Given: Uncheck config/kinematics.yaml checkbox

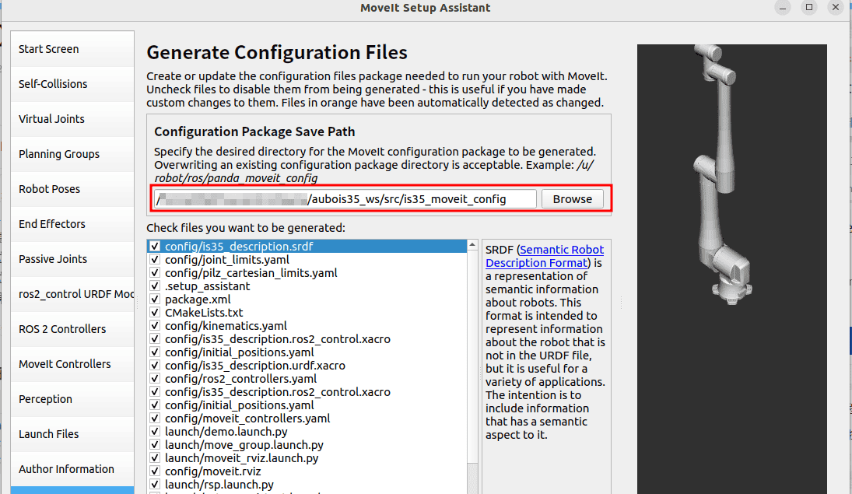Looking at the screenshot, I should (155, 326).
